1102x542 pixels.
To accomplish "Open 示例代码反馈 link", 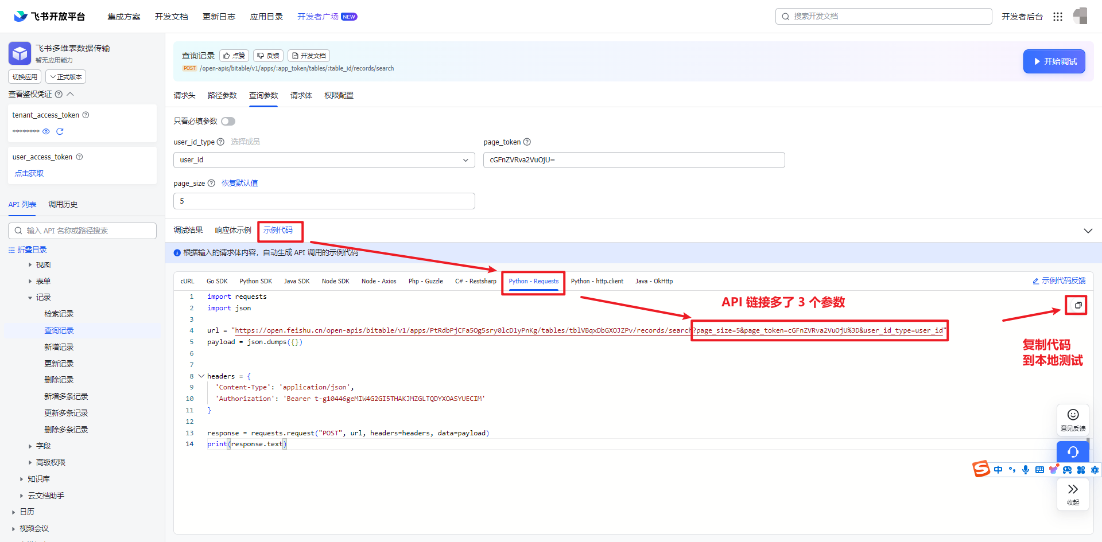I will [1059, 281].
